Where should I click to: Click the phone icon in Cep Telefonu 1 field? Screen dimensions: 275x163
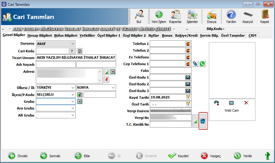[x=188, y=64]
